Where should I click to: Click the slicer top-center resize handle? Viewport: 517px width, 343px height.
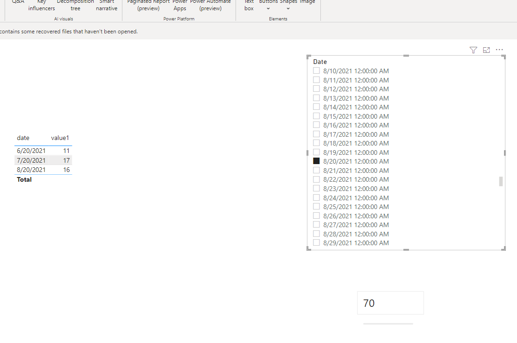point(406,56)
